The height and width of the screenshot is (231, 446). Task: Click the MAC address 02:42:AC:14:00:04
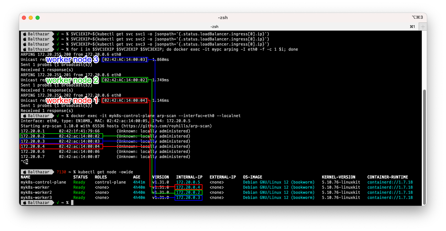[x=125, y=101]
